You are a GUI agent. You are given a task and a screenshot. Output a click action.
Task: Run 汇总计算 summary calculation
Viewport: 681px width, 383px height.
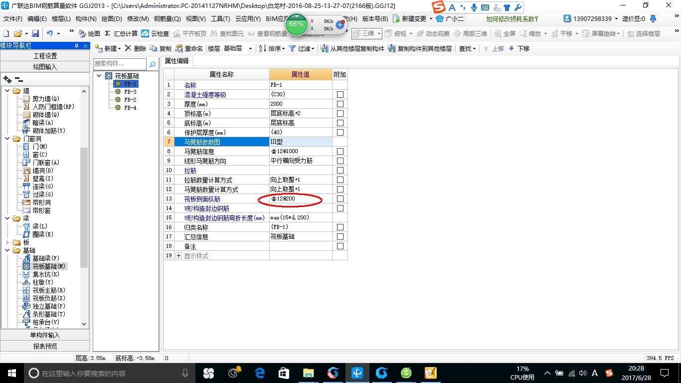coord(122,33)
